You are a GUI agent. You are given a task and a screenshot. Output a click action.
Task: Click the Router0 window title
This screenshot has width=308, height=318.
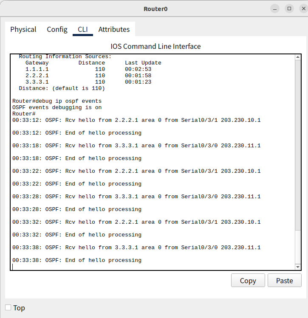point(155,9)
